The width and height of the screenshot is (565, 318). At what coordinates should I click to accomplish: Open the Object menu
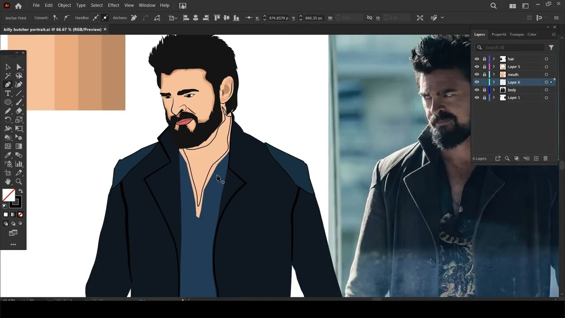(x=64, y=5)
